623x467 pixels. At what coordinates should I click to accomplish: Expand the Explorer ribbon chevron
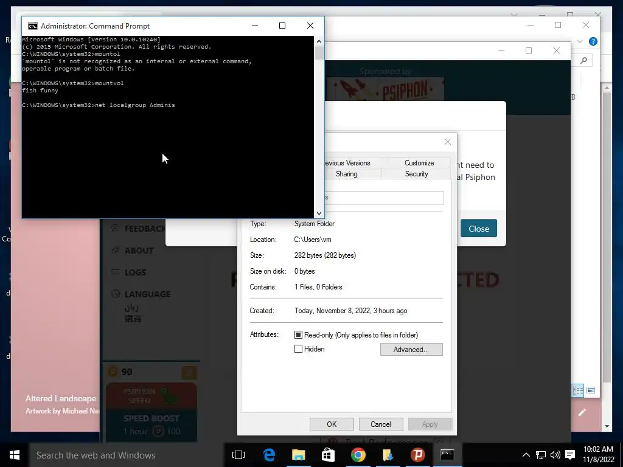tap(580, 41)
